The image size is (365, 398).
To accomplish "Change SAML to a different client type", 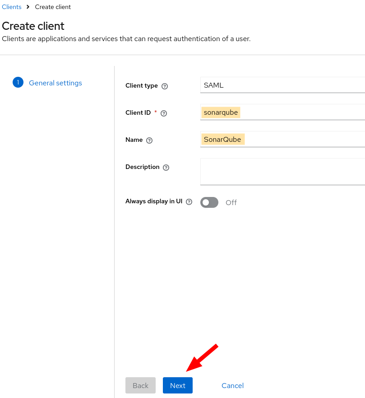I will [280, 85].
